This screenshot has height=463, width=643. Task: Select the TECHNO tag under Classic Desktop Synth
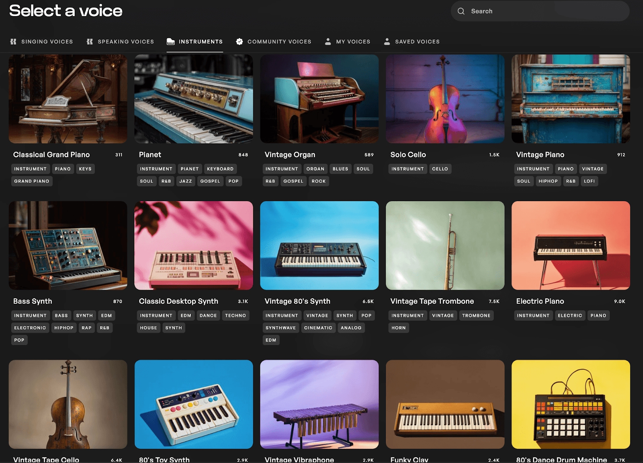236,315
